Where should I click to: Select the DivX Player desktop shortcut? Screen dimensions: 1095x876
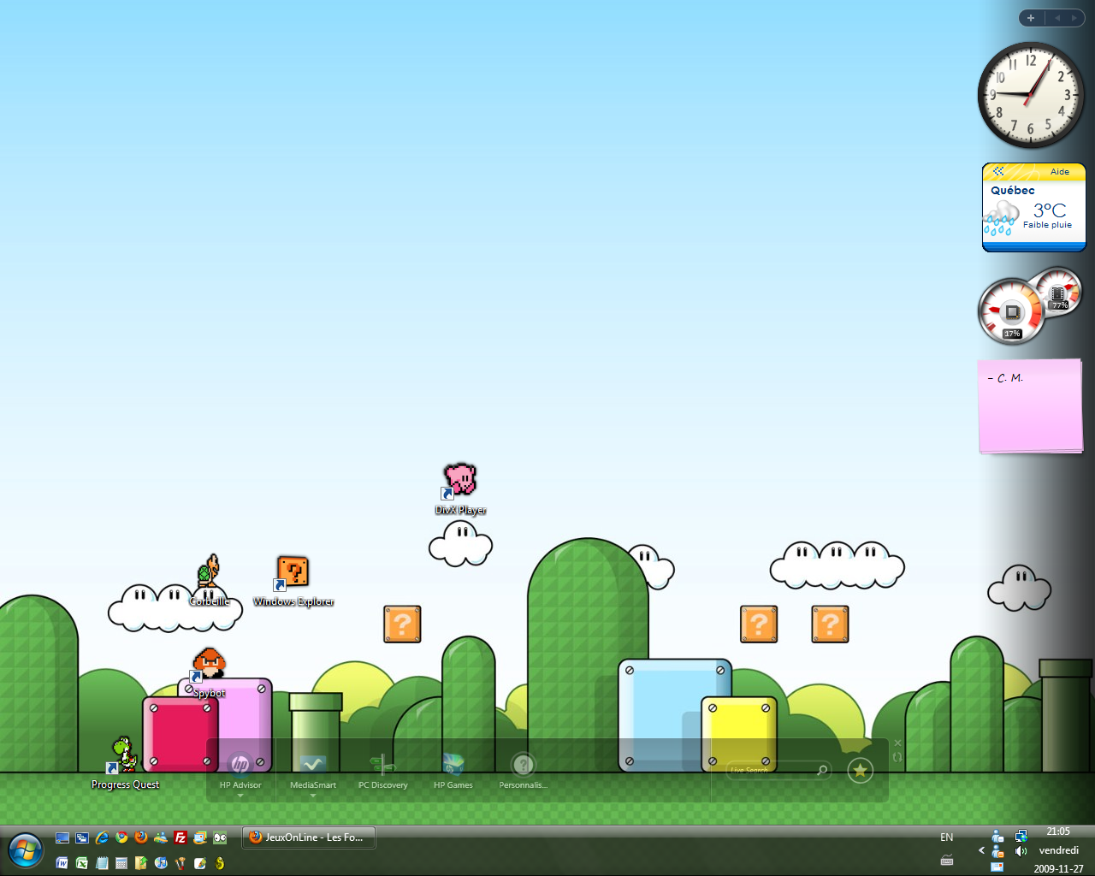pos(460,489)
